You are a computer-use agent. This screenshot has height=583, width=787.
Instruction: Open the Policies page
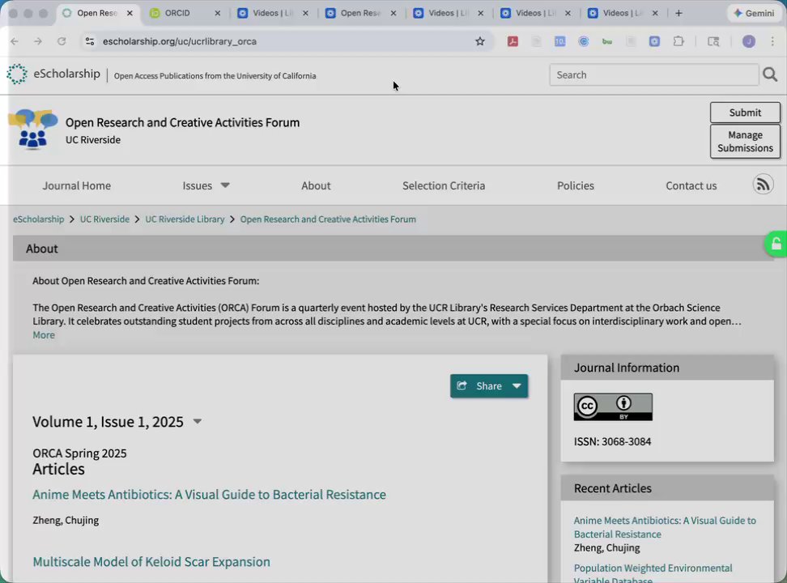click(x=575, y=185)
